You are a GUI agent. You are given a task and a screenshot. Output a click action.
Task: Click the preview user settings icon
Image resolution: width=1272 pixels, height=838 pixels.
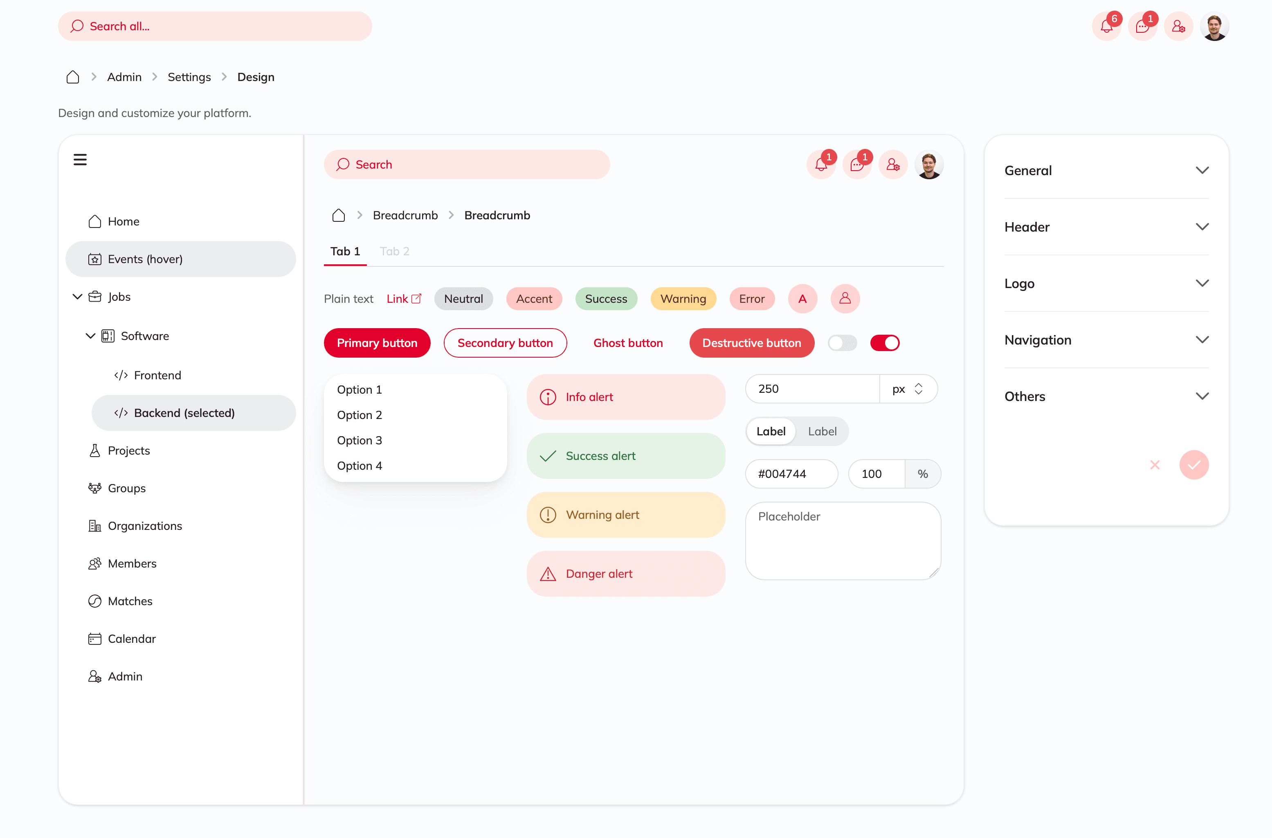(893, 165)
